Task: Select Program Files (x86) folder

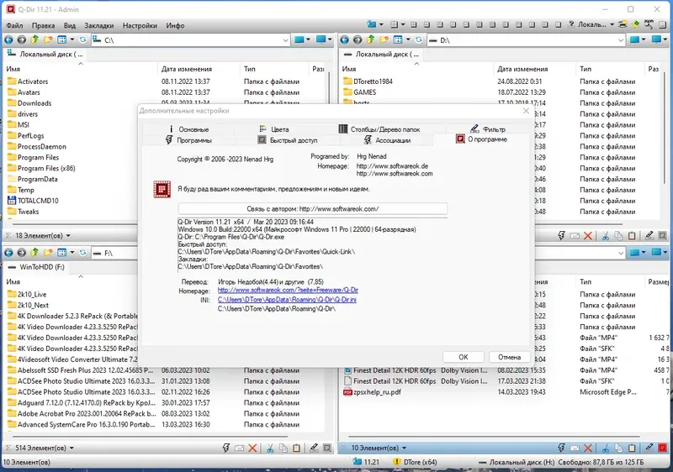Action: 41,168
